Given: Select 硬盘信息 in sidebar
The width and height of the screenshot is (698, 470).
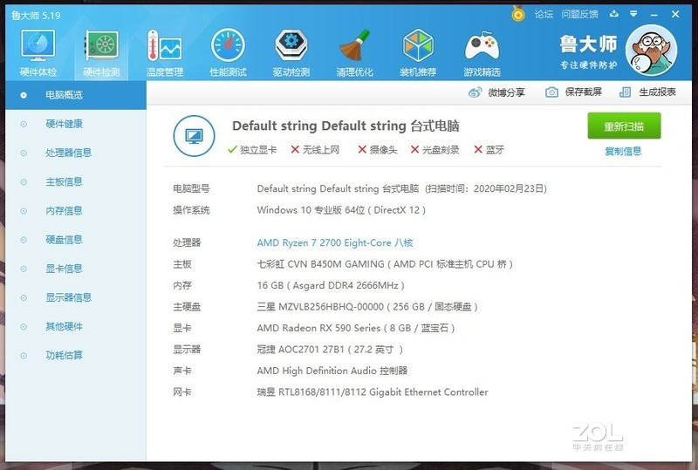Looking at the screenshot, I should coord(76,240).
